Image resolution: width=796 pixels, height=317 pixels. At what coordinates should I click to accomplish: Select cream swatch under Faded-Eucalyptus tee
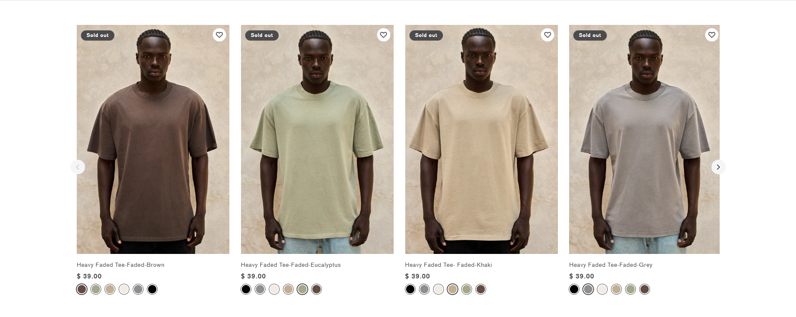pyautogui.click(x=274, y=289)
